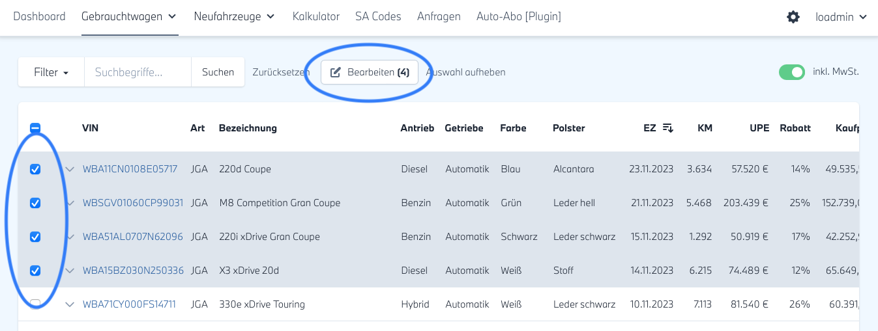Click the Bearbeiten (4) button
The image size is (878, 331).
click(x=370, y=72)
